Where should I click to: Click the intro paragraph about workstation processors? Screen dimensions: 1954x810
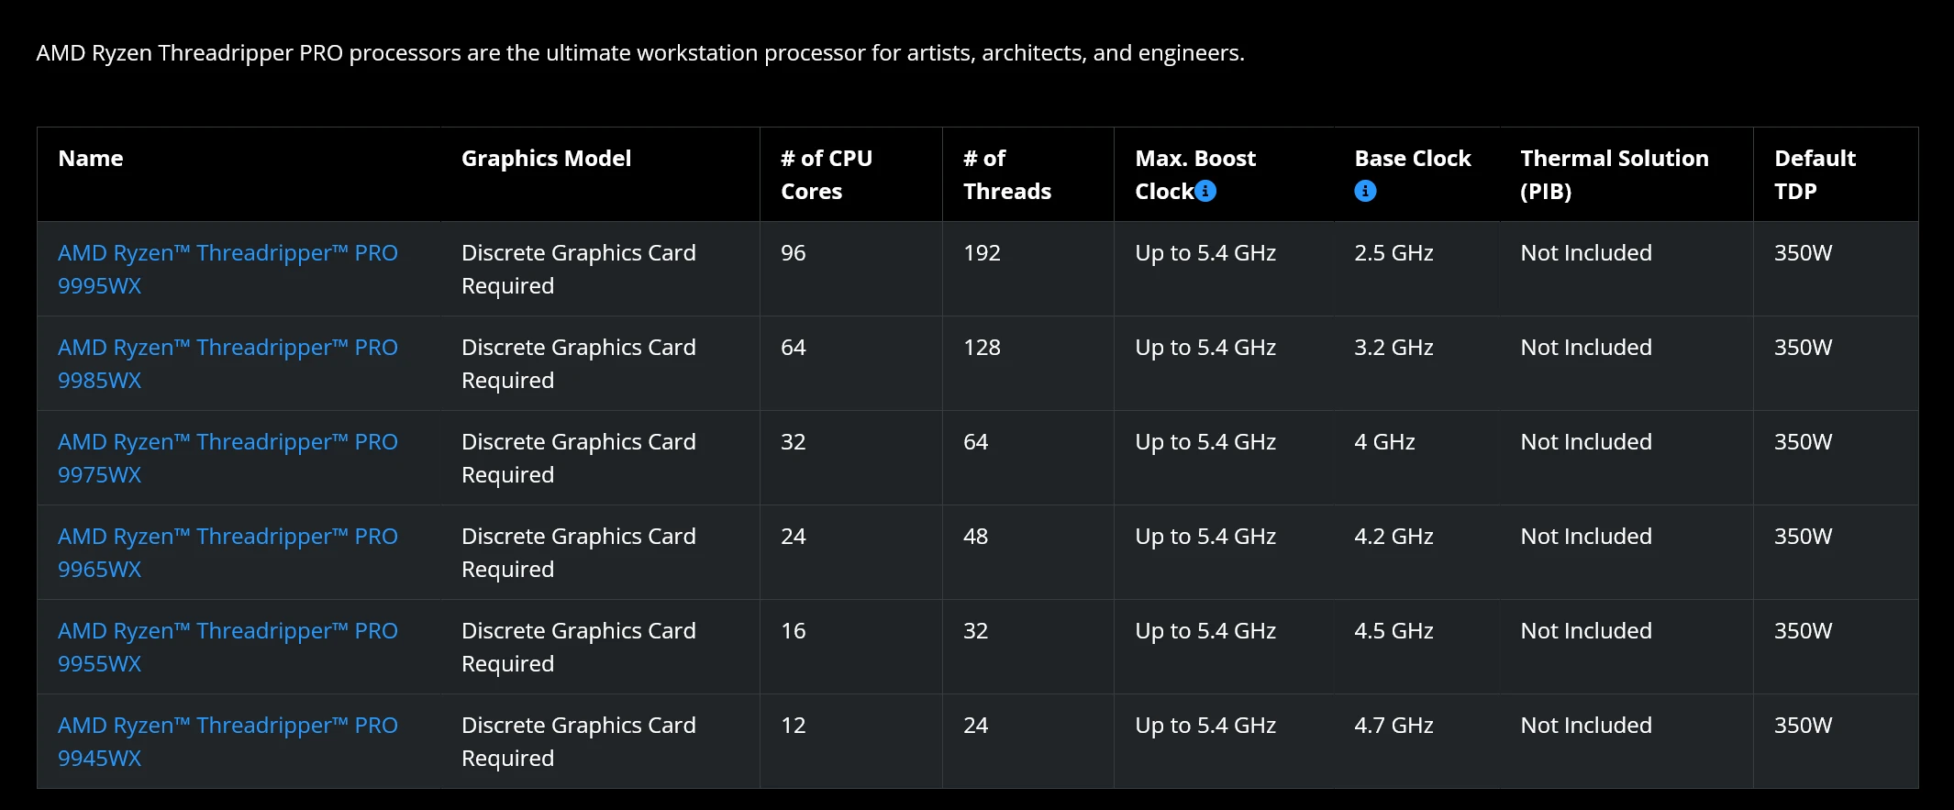point(639,53)
